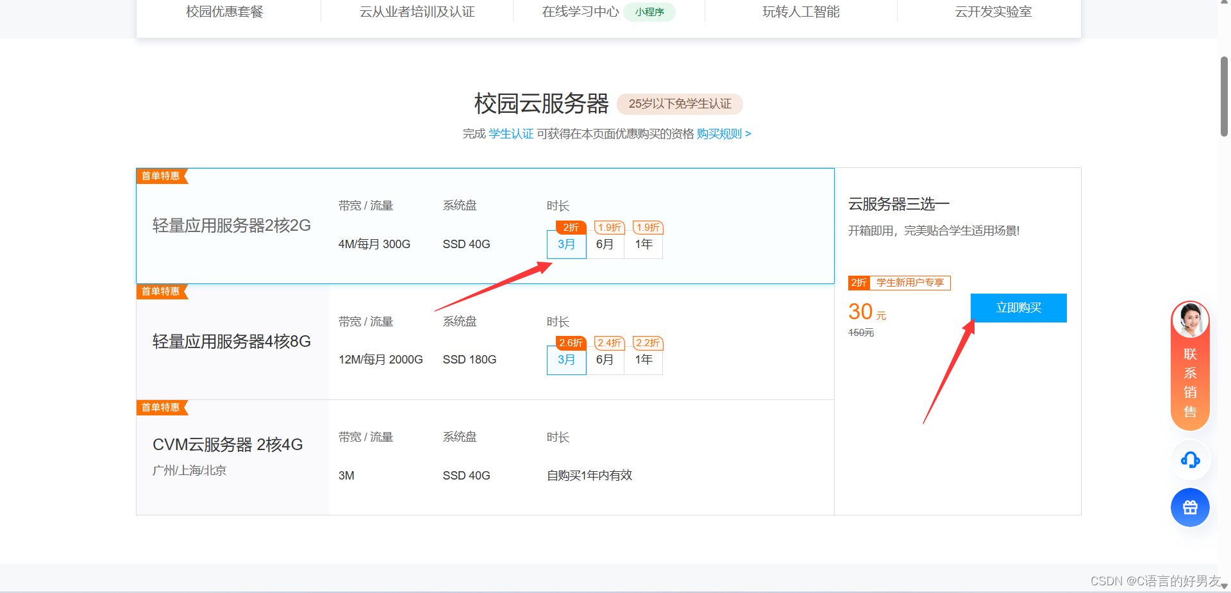The height and width of the screenshot is (593, 1231).
Task: Select 6月 duration for 轻量应用服务器2核2G
Action: coord(605,244)
